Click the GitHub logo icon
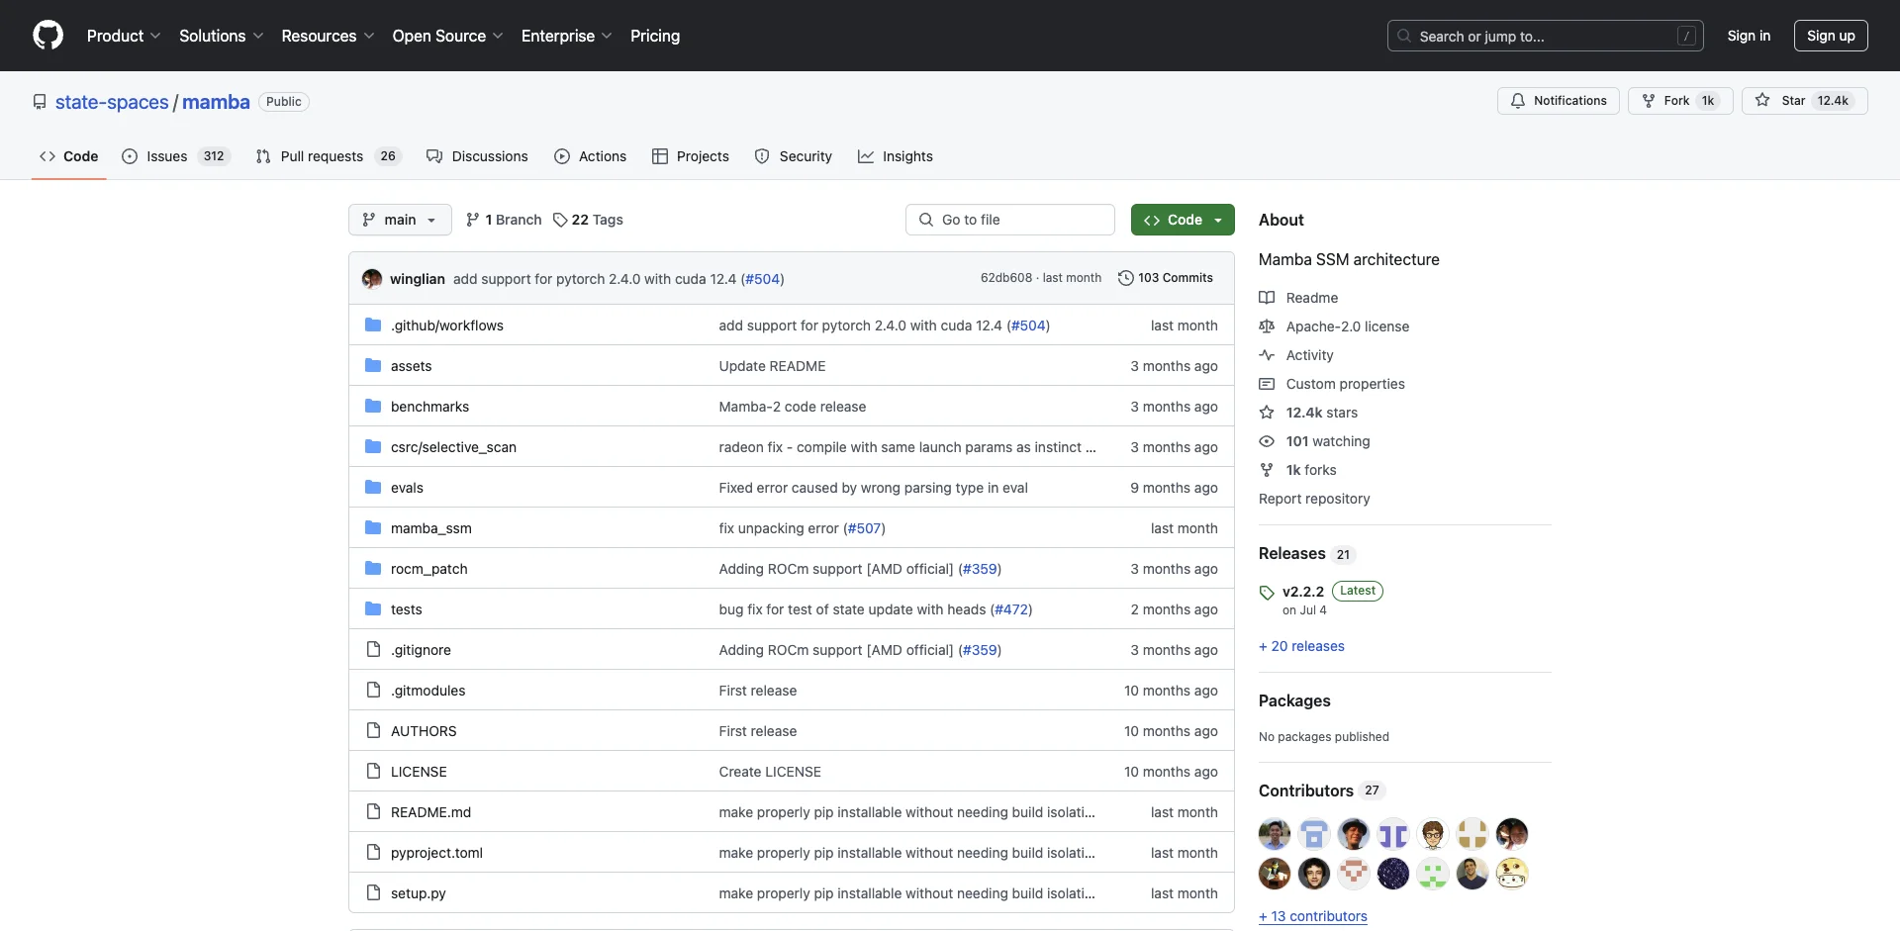Viewport: 1900px width, 931px height. (x=47, y=36)
